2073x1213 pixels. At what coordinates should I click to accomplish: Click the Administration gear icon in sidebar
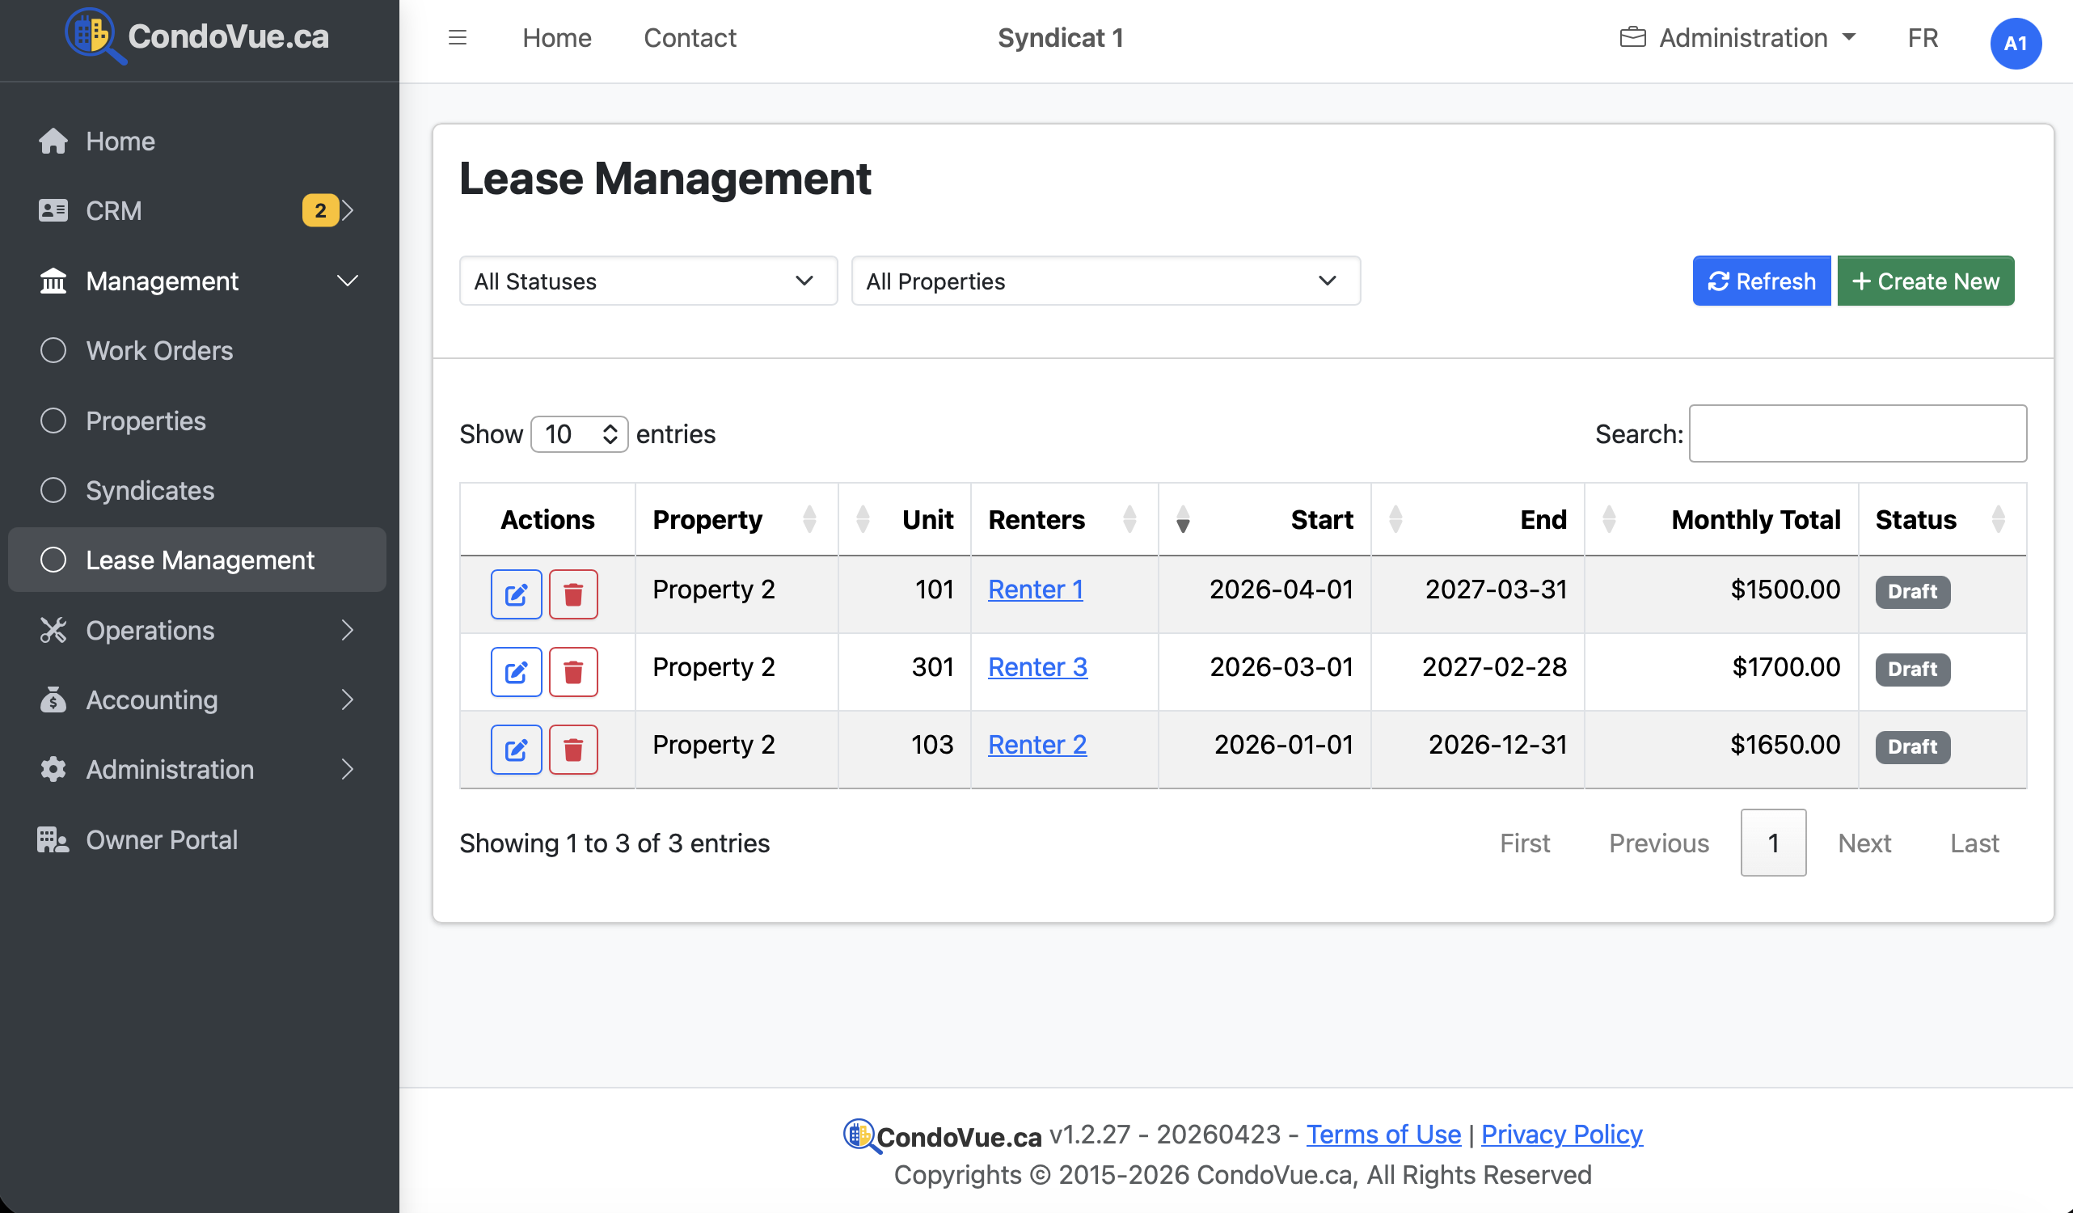click(53, 769)
